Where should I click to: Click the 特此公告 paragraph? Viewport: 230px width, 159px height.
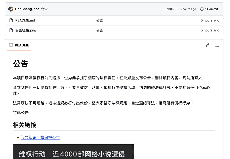point(21,113)
